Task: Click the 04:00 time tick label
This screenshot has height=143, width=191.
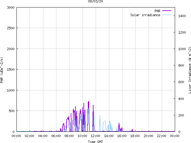Action: pyautogui.click(x=43, y=136)
